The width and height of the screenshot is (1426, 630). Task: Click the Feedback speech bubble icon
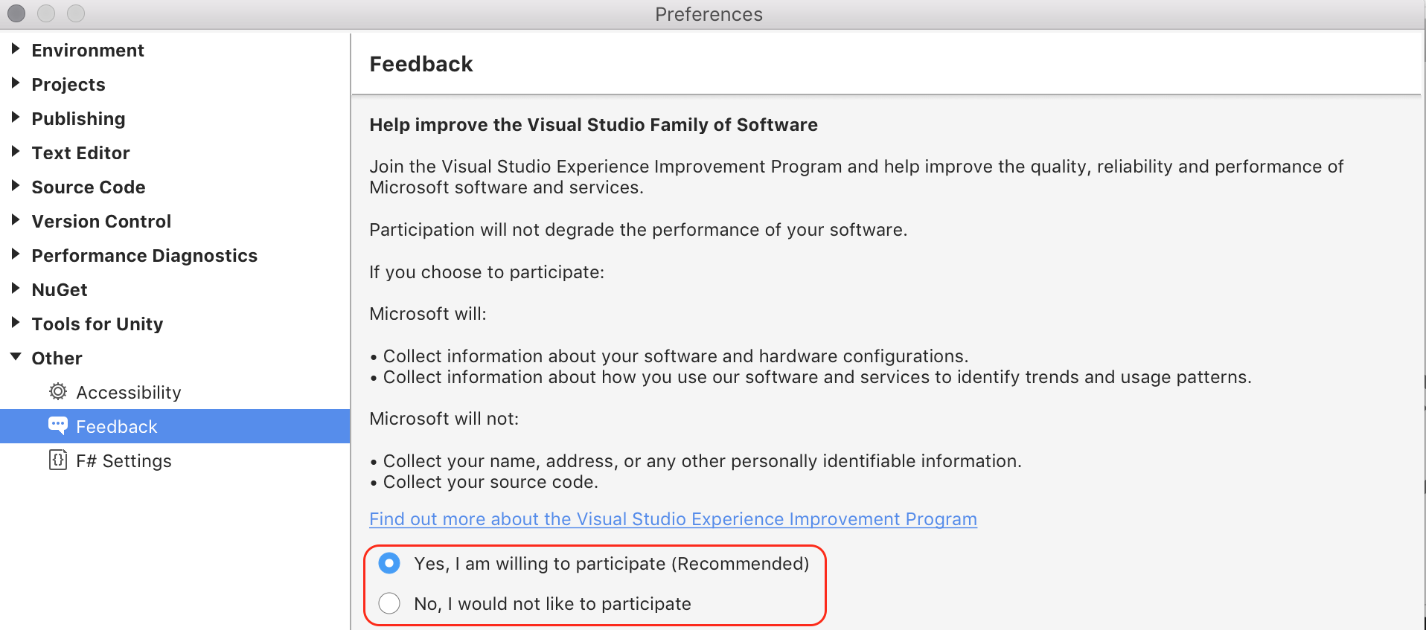pyautogui.click(x=58, y=425)
